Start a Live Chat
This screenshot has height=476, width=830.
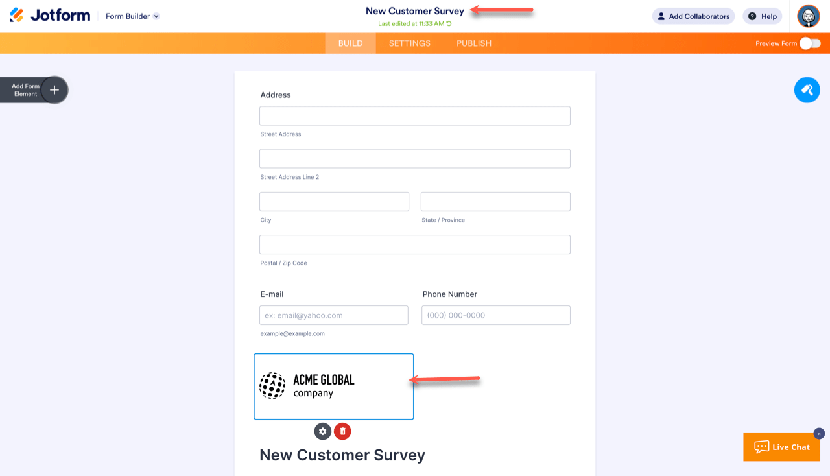[781, 447]
